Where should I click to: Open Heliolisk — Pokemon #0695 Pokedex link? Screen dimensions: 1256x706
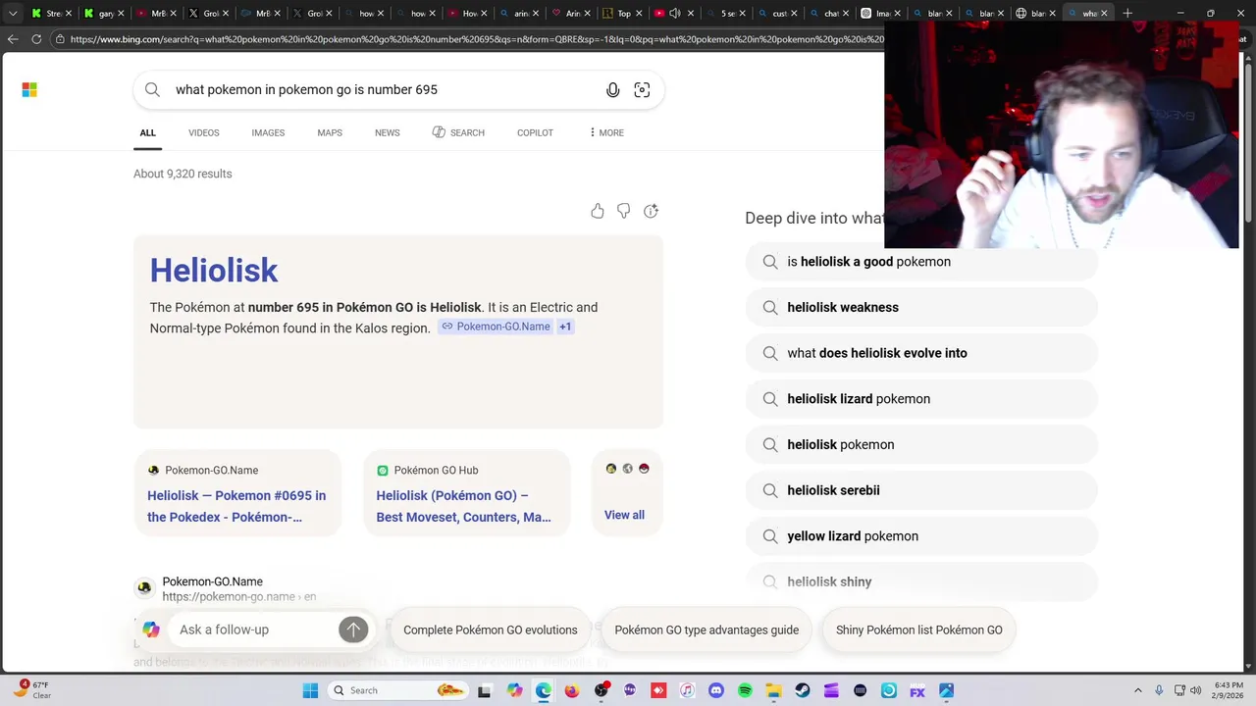(236, 506)
